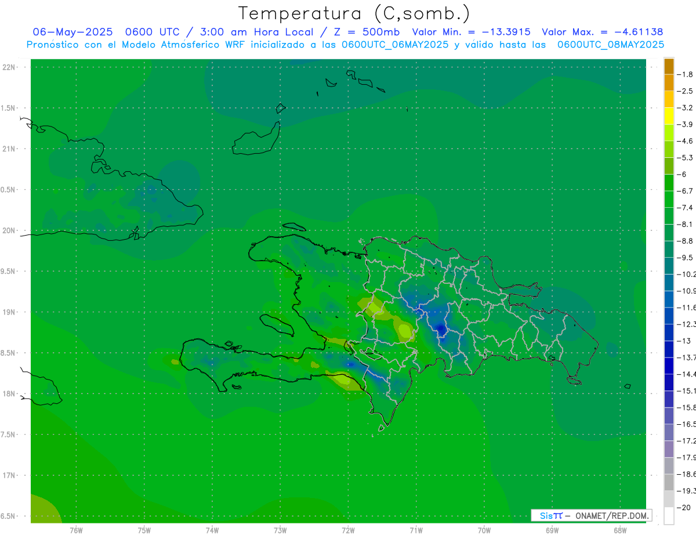Click the "21N" latitude axis label

pos(10,149)
